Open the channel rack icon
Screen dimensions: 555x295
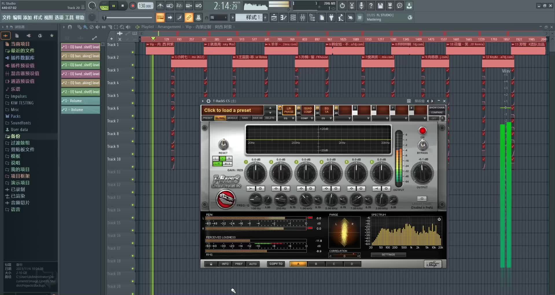[293, 18]
